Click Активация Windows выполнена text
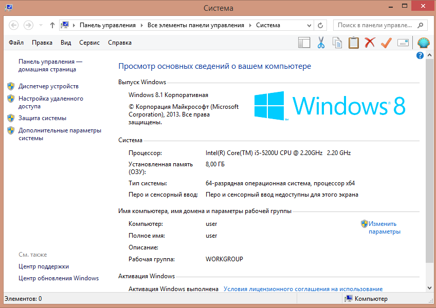 coord(173,289)
